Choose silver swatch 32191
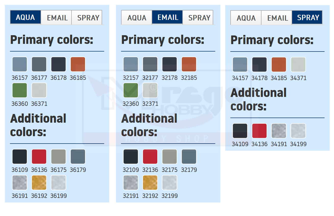 131,183
